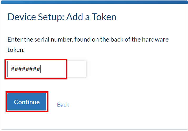Viewport: 188px width, 131px height.
Task: Click the blue Back hyperlink
Action: pos(63,105)
